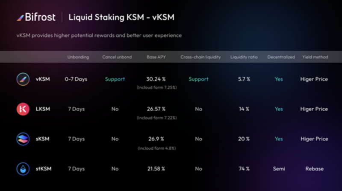Click the Bifrost wordmark text
The height and width of the screenshot is (191, 342).
click(40, 17)
